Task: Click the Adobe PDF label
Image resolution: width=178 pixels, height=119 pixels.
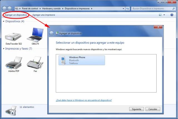Action: click(x=14, y=71)
